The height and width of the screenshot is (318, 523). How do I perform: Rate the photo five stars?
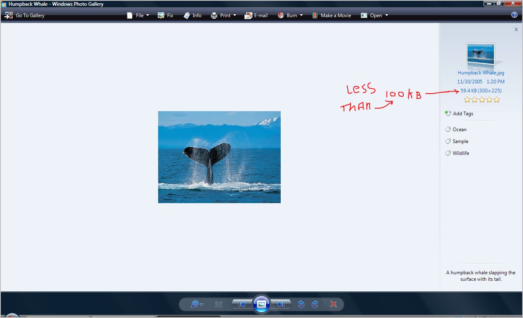pyautogui.click(x=496, y=100)
